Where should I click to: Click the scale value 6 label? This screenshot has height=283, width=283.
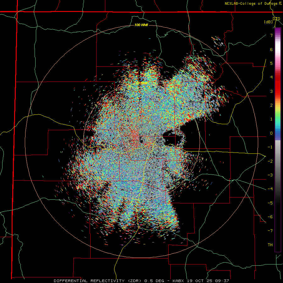point(271,49)
